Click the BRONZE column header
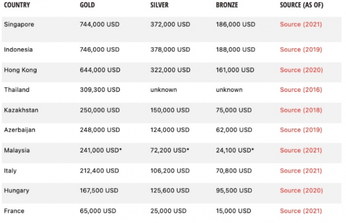 (227, 5)
